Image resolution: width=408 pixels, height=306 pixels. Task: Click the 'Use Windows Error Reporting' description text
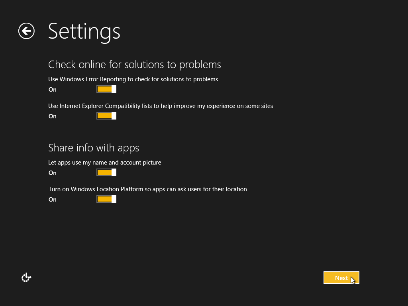pos(133,79)
